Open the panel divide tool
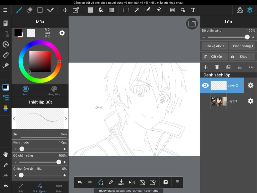The height and width of the screenshot is (193, 257). tap(172, 10)
